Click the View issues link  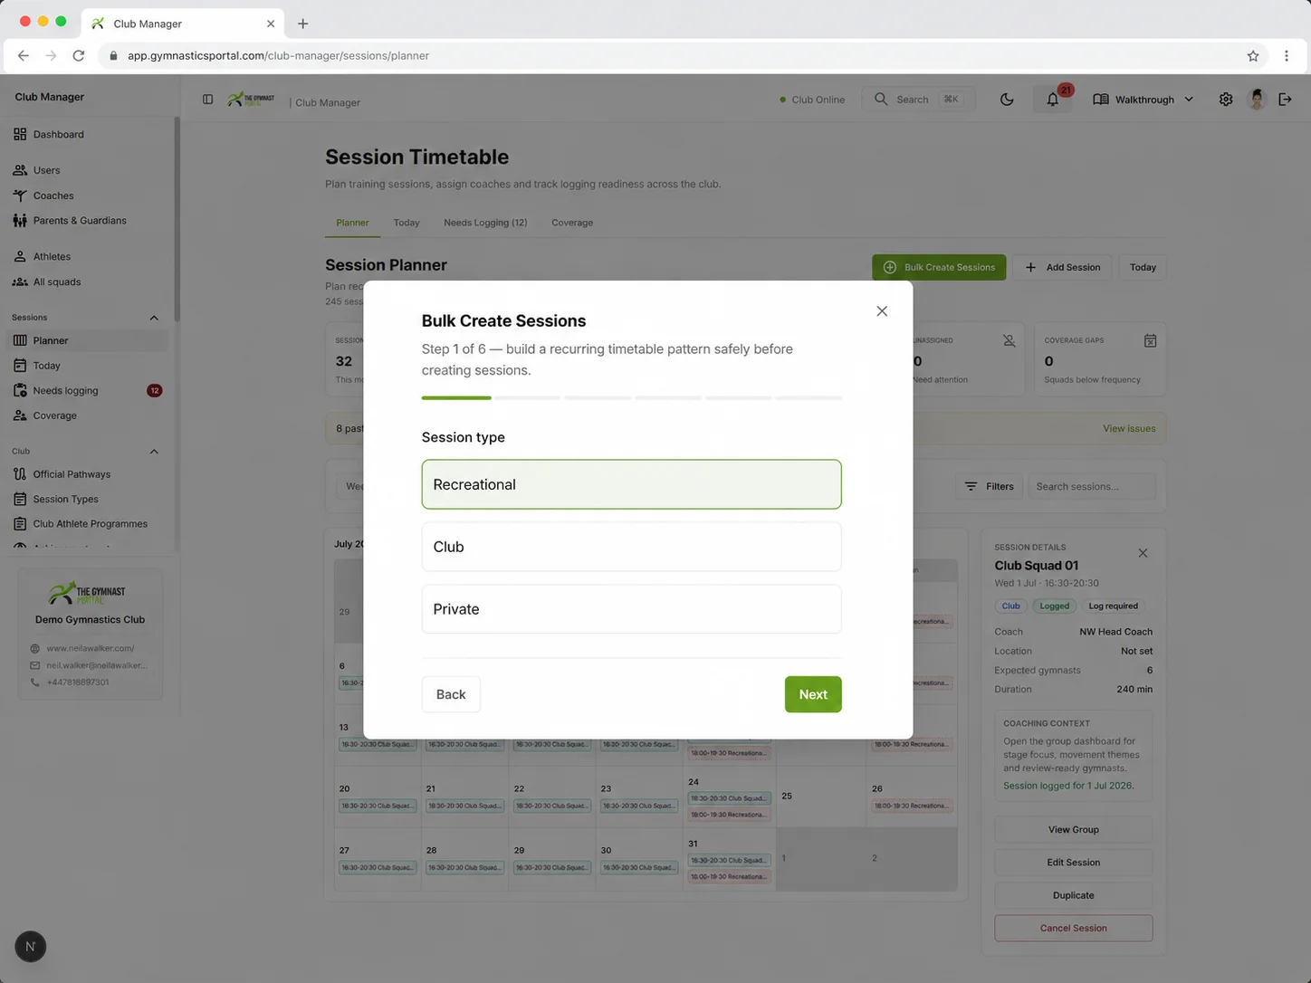coord(1129,429)
